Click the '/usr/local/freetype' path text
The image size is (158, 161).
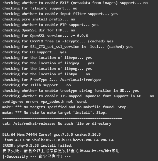[80, 80]
